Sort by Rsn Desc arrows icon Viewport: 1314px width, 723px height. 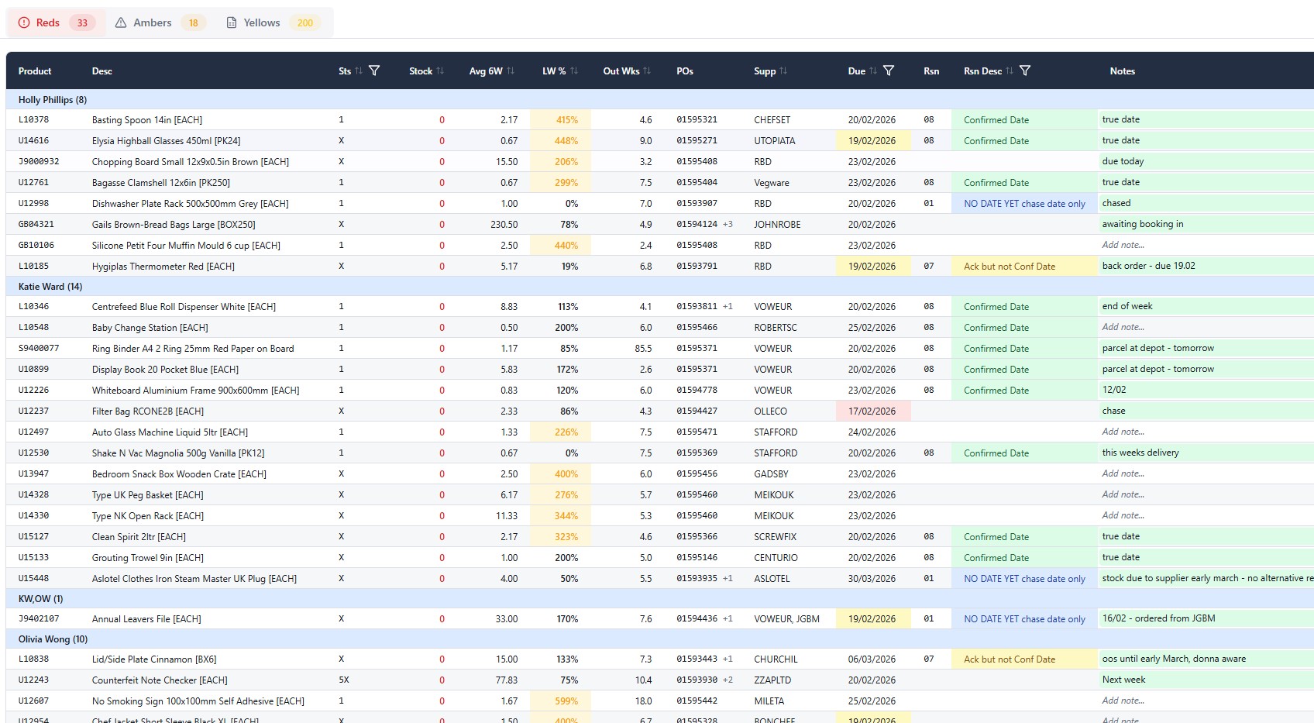(x=1010, y=71)
